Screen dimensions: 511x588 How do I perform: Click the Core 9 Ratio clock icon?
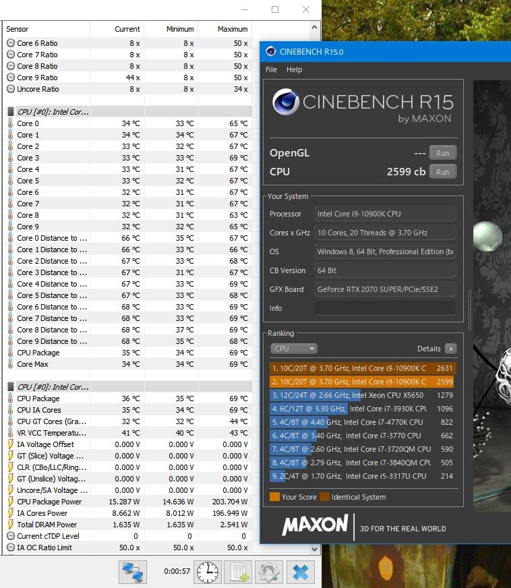click(11, 78)
